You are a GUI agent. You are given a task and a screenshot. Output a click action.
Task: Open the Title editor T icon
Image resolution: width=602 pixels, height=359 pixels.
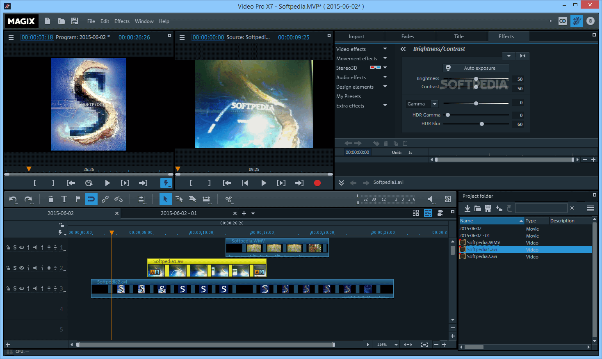64,199
